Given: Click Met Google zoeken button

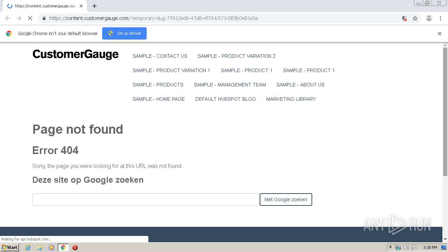Looking at the screenshot, I should (x=286, y=199).
